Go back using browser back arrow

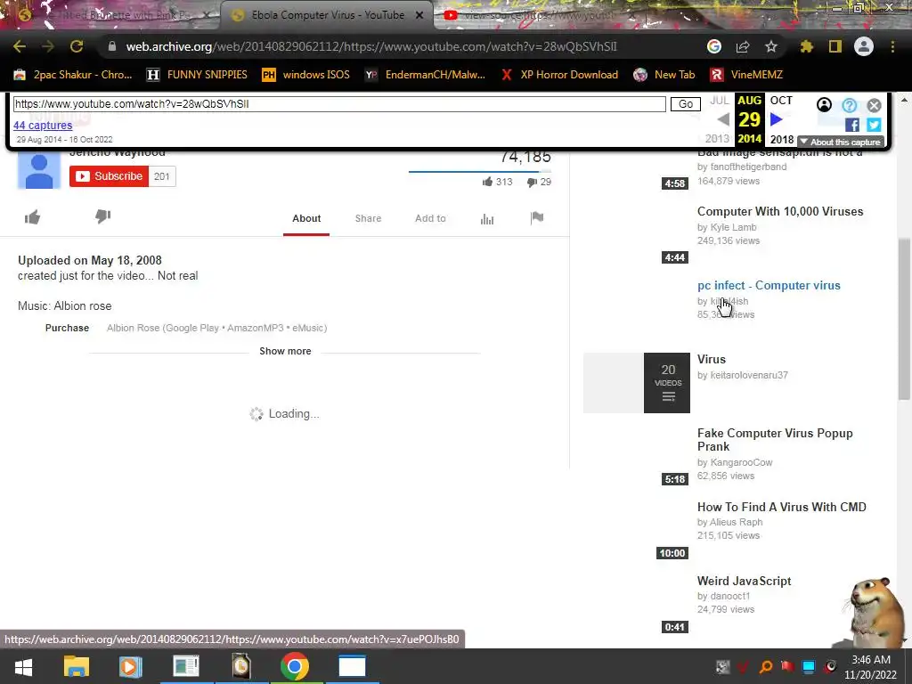[20, 46]
